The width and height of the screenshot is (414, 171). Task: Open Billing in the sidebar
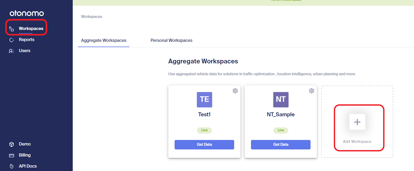coord(25,155)
